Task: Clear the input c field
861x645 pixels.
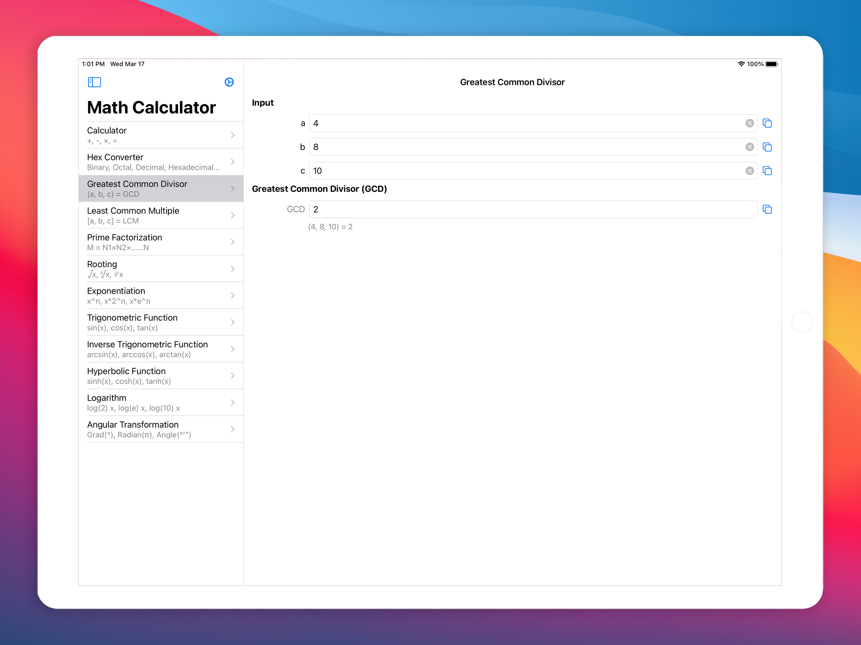Action: click(x=749, y=171)
